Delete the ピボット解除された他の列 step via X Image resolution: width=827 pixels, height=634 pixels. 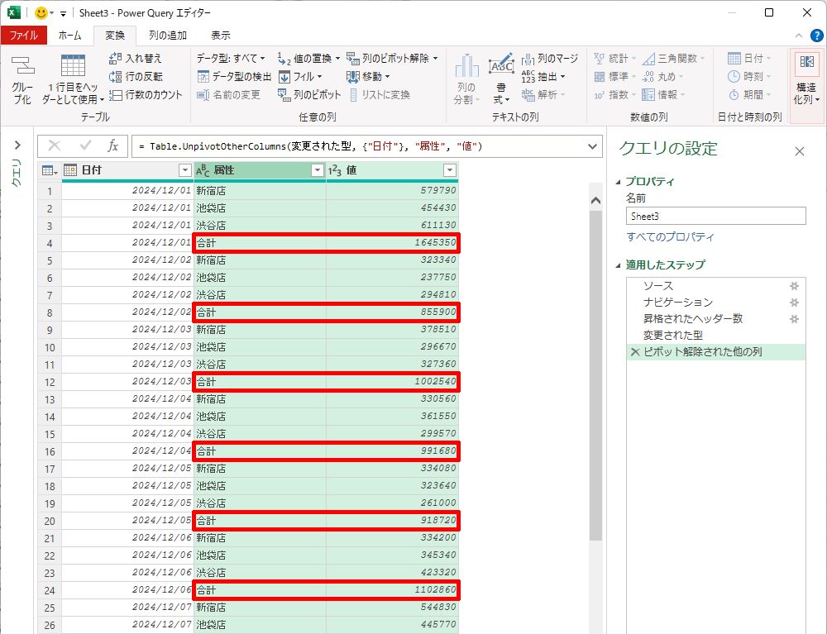coord(634,352)
